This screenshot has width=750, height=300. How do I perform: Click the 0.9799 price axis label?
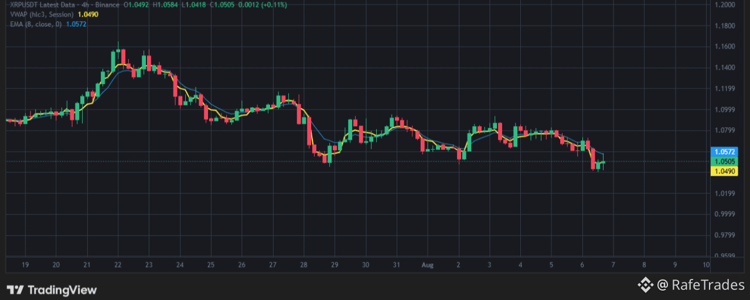(725, 235)
